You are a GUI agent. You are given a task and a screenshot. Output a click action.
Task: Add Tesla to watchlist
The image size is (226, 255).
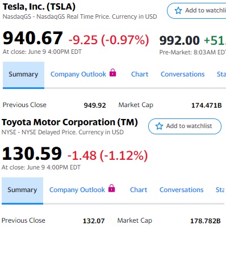(x=196, y=11)
